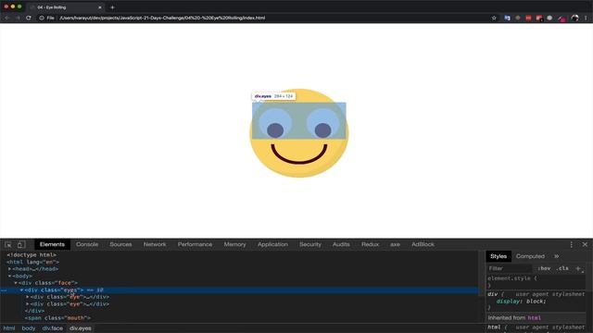
Task: Click body in the breadcrumb bar
Action: (29, 328)
